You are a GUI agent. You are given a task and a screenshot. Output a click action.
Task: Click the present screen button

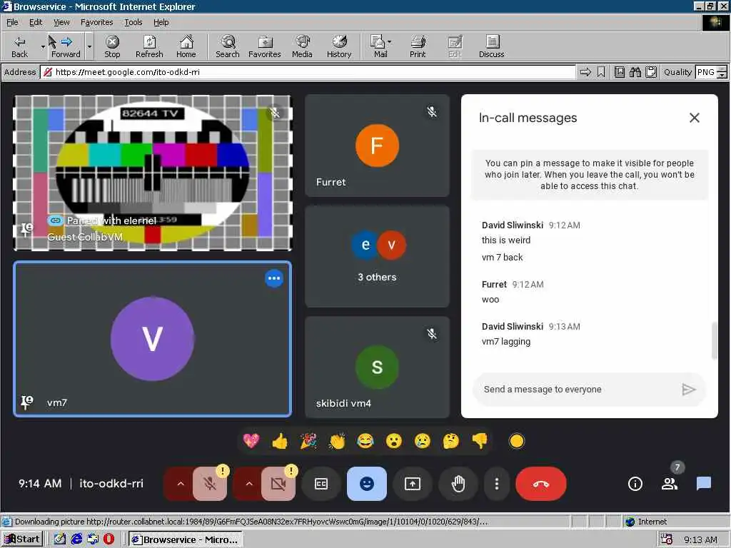coord(412,484)
